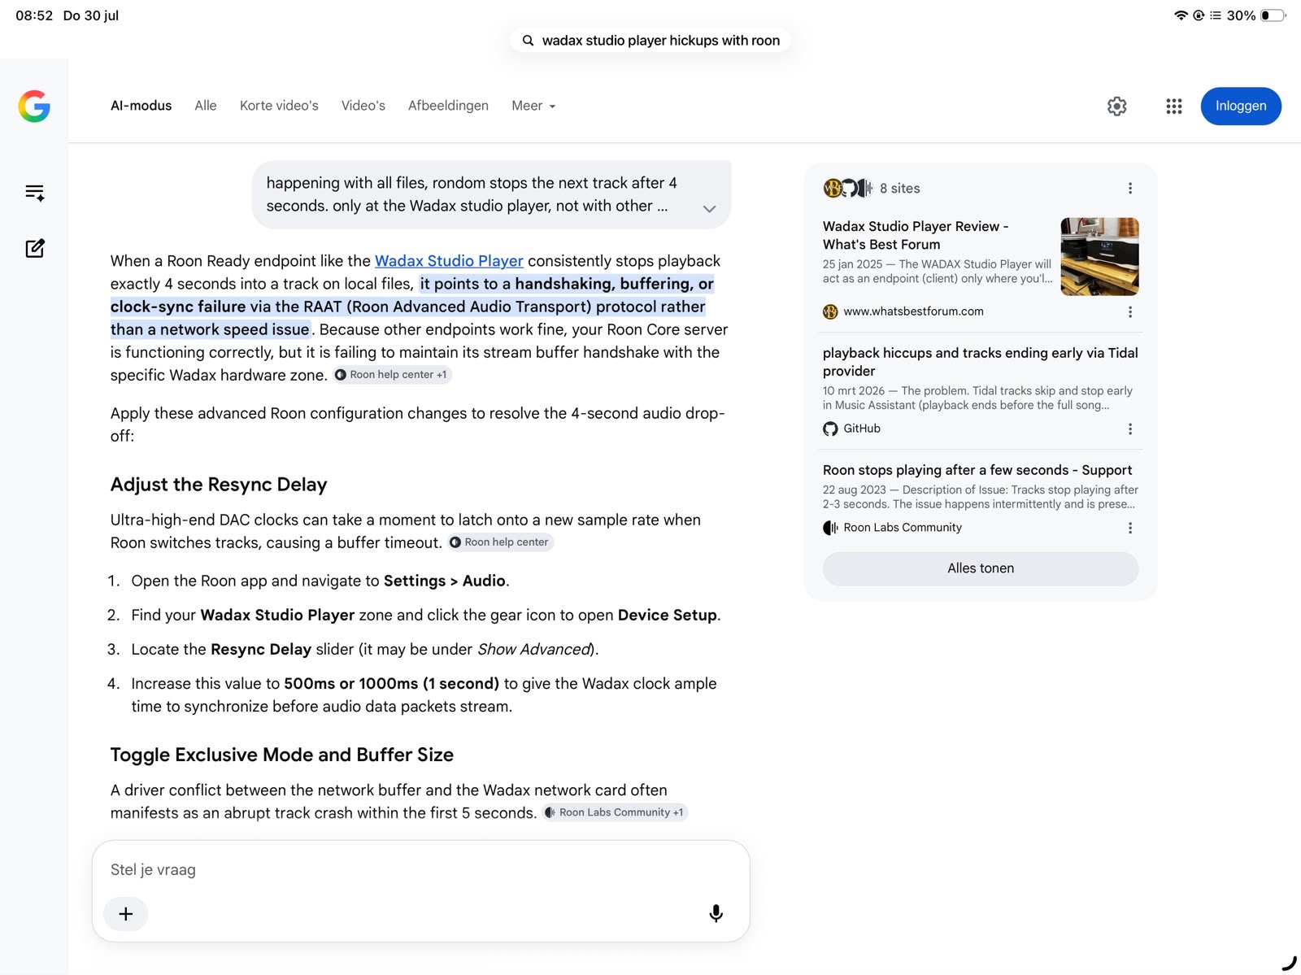1301x975 pixels.
Task: Open options for Roon Labs Community result
Action: point(1129,528)
